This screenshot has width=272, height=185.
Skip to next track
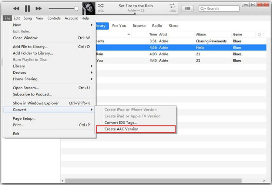(x=38, y=8)
